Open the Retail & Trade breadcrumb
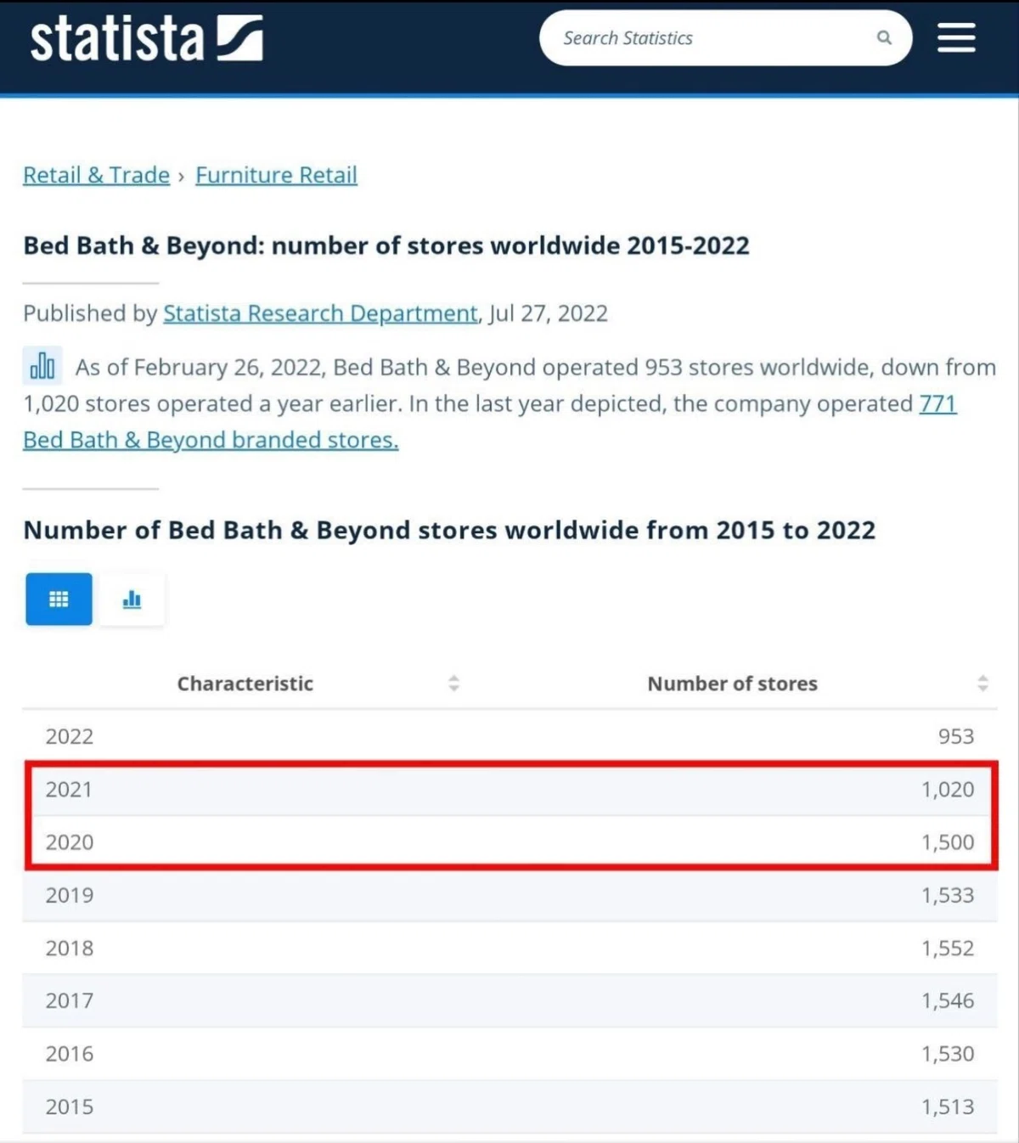1019x1143 pixels. [x=97, y=175]
